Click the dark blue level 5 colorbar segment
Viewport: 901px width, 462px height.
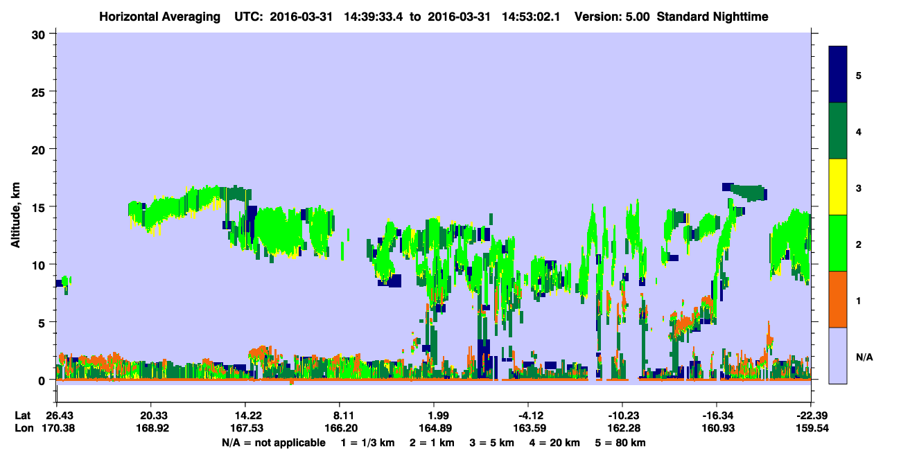point(838,74)
